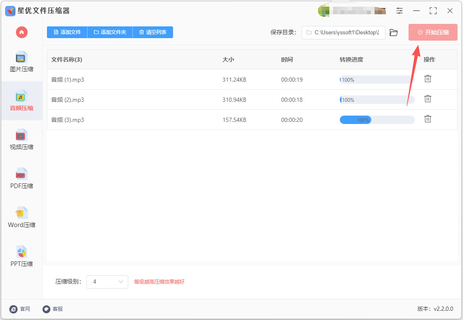Go to home via red home icon

coord(21,32)
